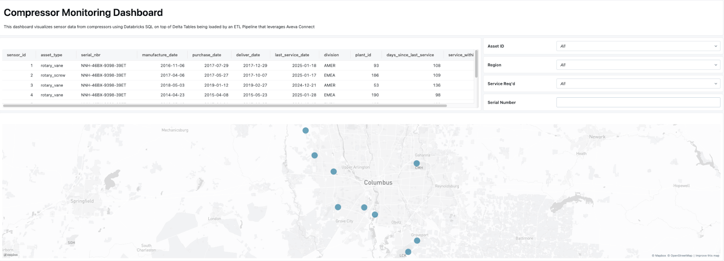Open the OpenStreetMap attribution link

pyautogui.click(x=681, y=256)
